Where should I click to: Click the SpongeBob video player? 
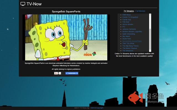click(x=66, y=37)
